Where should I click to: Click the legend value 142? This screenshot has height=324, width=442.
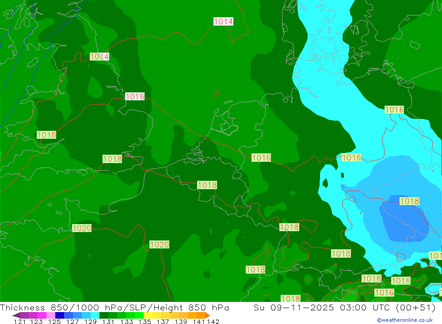(x=213, y=321)
